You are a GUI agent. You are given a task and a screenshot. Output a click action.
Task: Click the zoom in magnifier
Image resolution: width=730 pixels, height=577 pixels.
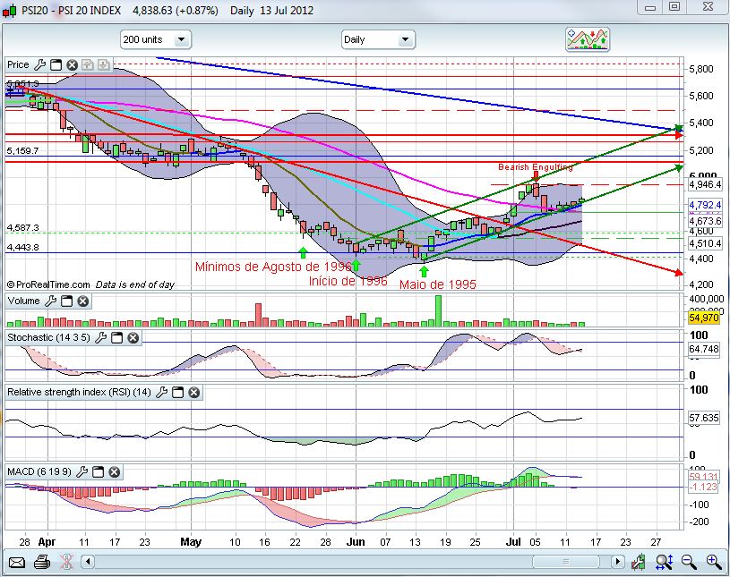point(714,562)
